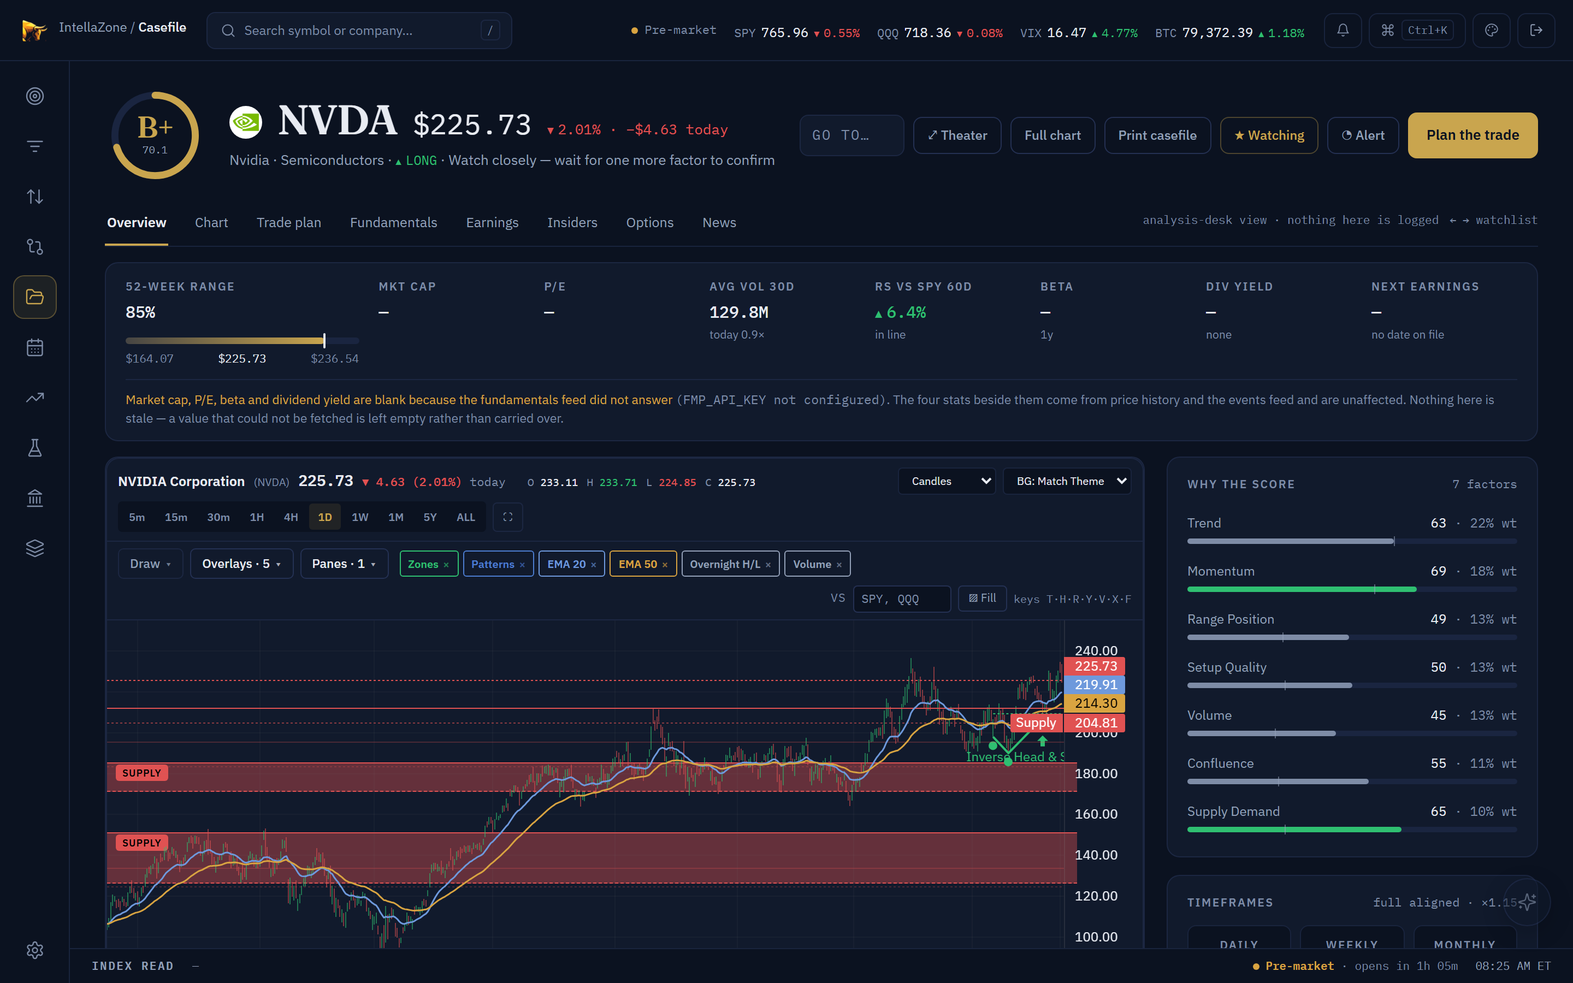
Task: Click the up-down arrows sidebar icon
Action: (x=34, y=197)
